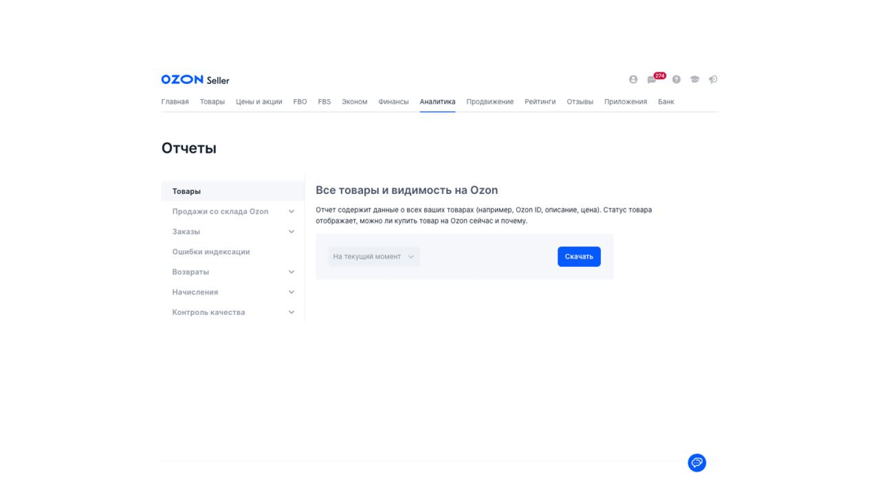This screenshot has width=880, height=495.
Task: Open the Эконом tab
Action: pyautogui.click(x=355, y=102)
